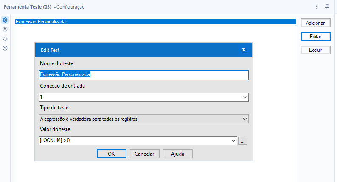Screen dimensions: 337x182
Task: Click the Valor do teste label
Action: click(55, 129)
